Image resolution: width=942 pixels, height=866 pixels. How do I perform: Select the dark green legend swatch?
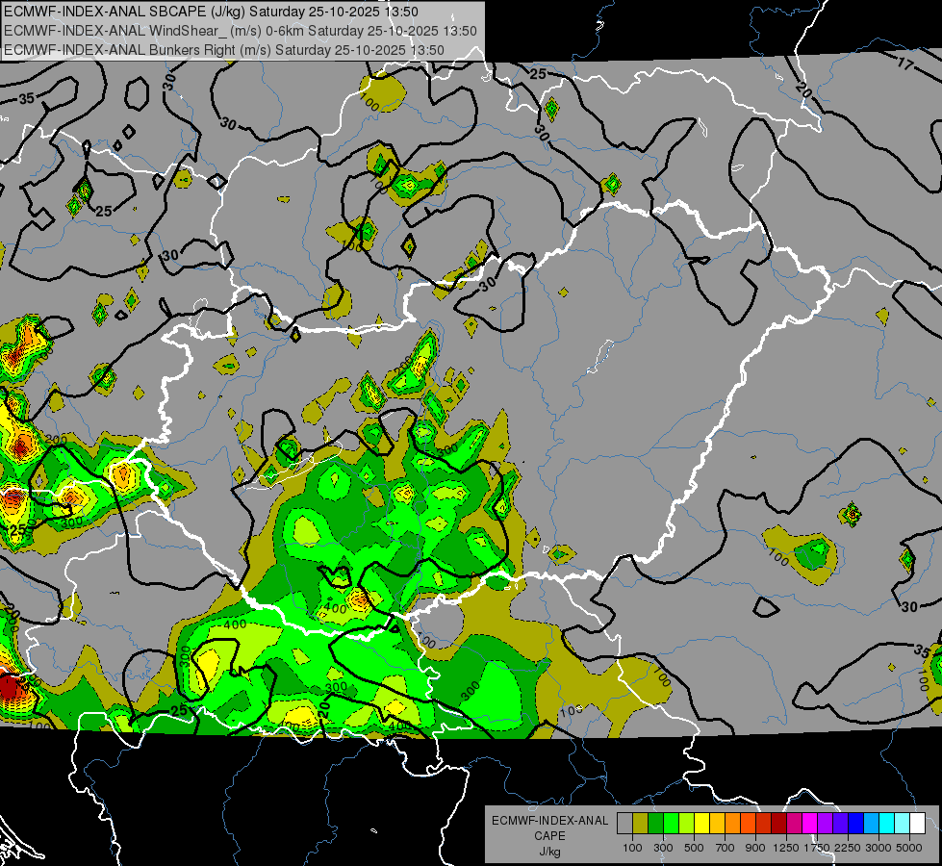coord(655,824)
